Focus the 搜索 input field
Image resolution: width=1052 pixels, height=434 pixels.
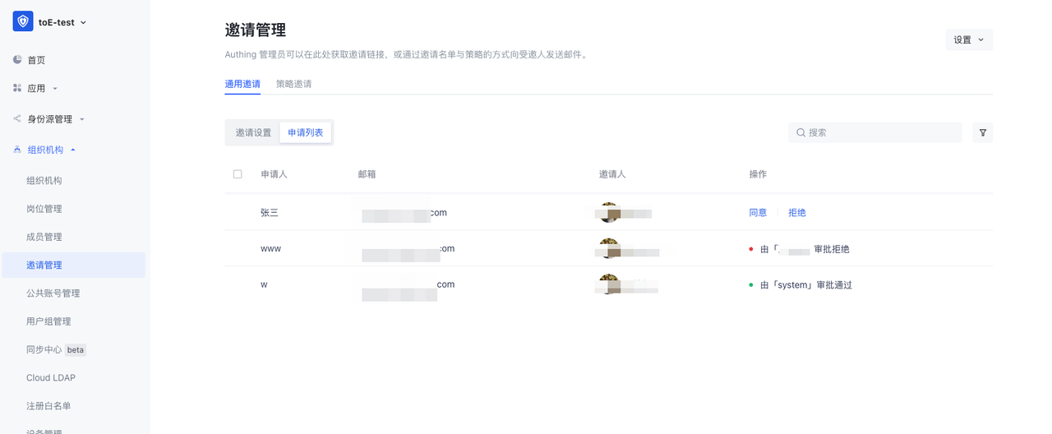(x=879, y=132)
